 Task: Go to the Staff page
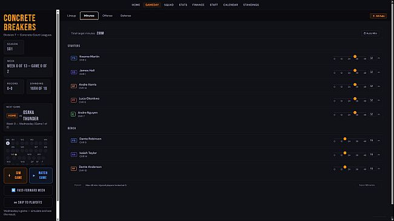pyautogui.click(x=214, y=5)
